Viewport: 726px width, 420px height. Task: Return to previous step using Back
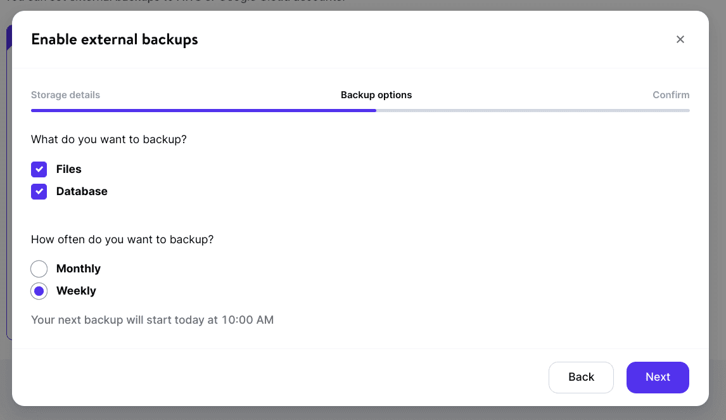click(x=581, y=377)
